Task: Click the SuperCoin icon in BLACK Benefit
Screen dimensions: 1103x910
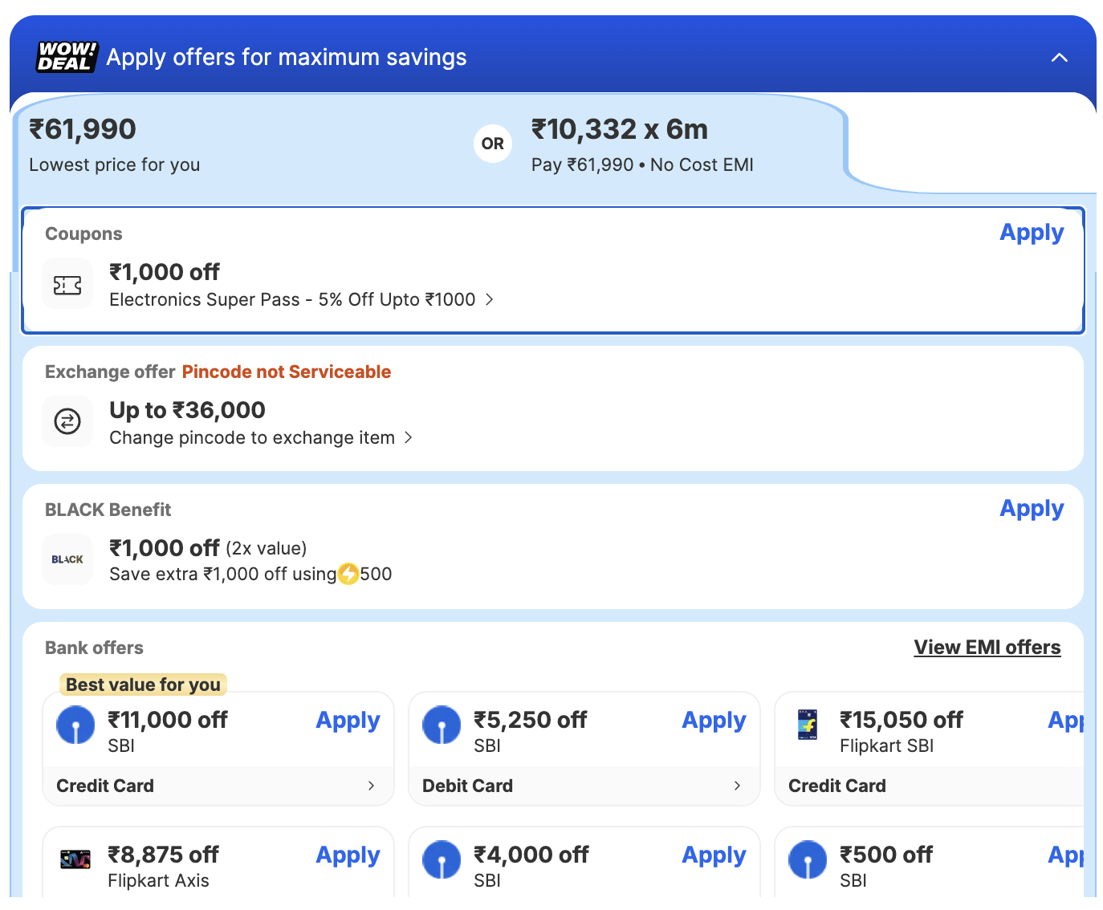Action: 348,575
